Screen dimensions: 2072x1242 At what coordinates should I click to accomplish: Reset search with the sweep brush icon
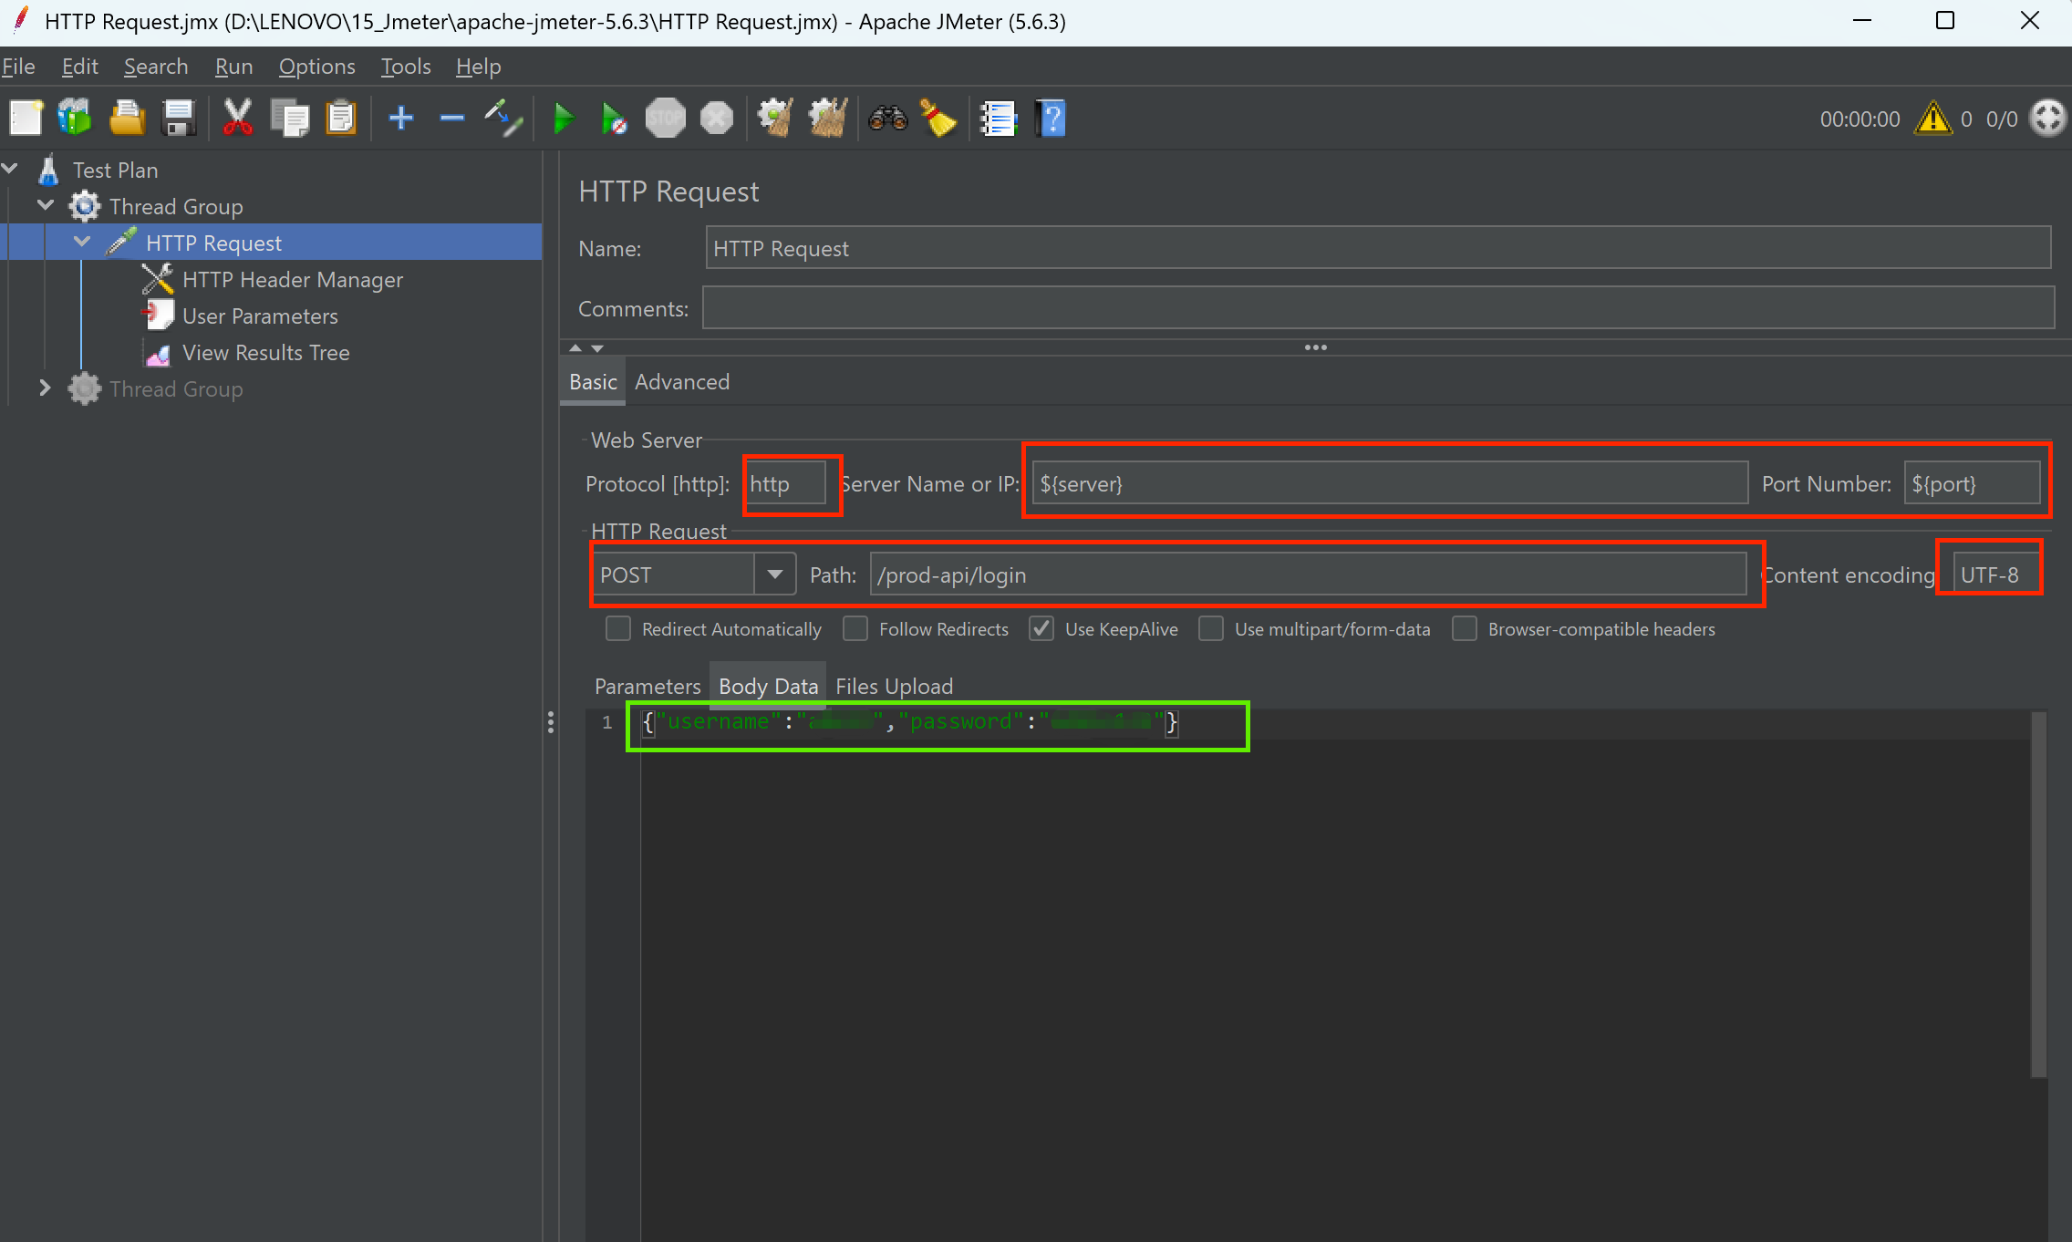[938, 119]
